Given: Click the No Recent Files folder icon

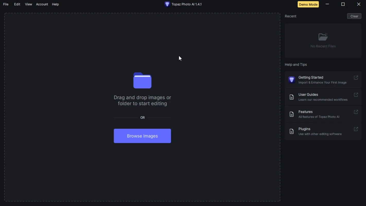Looking at the screenshot, I should (x=323, y=37).
